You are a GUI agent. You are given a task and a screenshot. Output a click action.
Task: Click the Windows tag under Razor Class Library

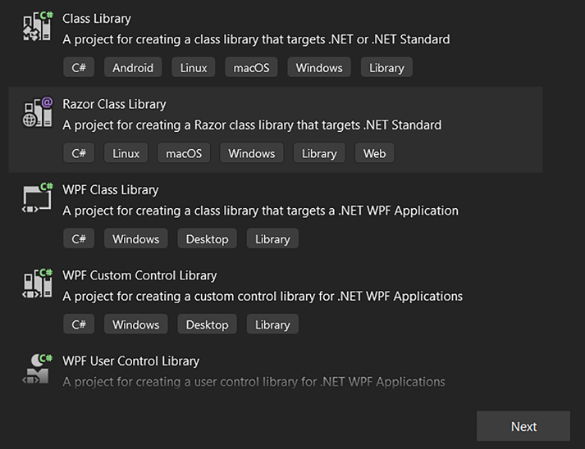tap(251, 153)
